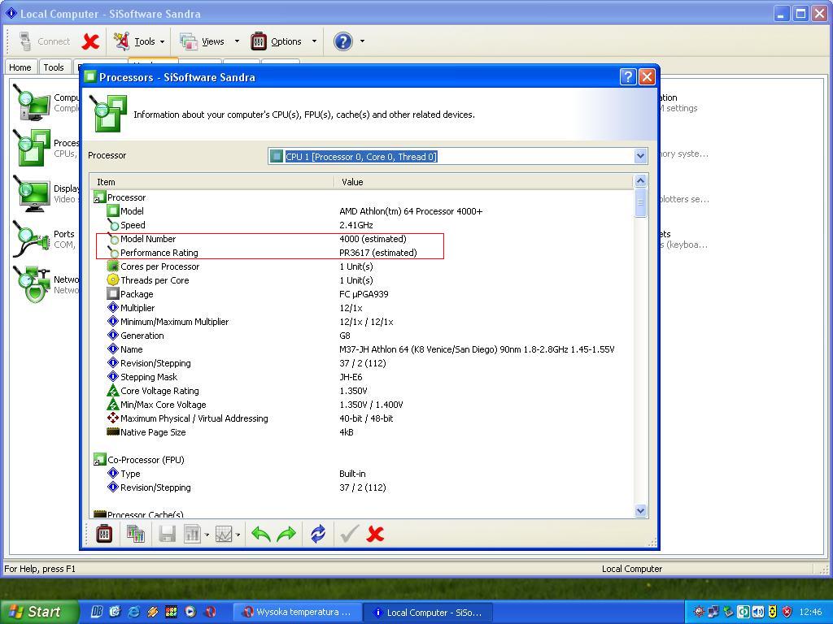This screenshot has height=624, width=833.
Task: Expand the dropdown arrow beside Help icon
Action: [362, 41]
